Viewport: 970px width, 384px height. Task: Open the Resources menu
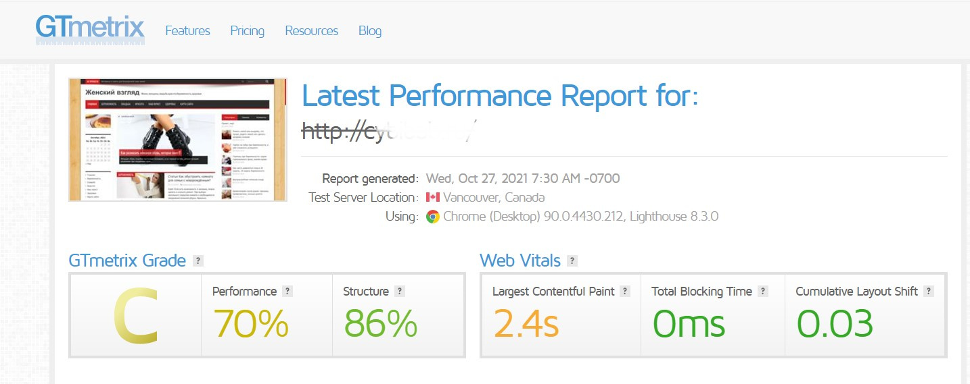(311, 31)
